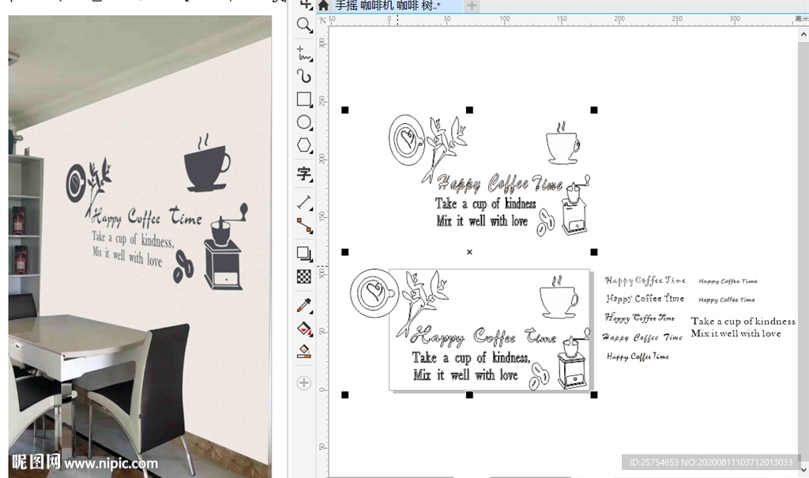Select the Zoom tool magnifier
Viewport: 809px width, 478px height.
tap(304, 25)
